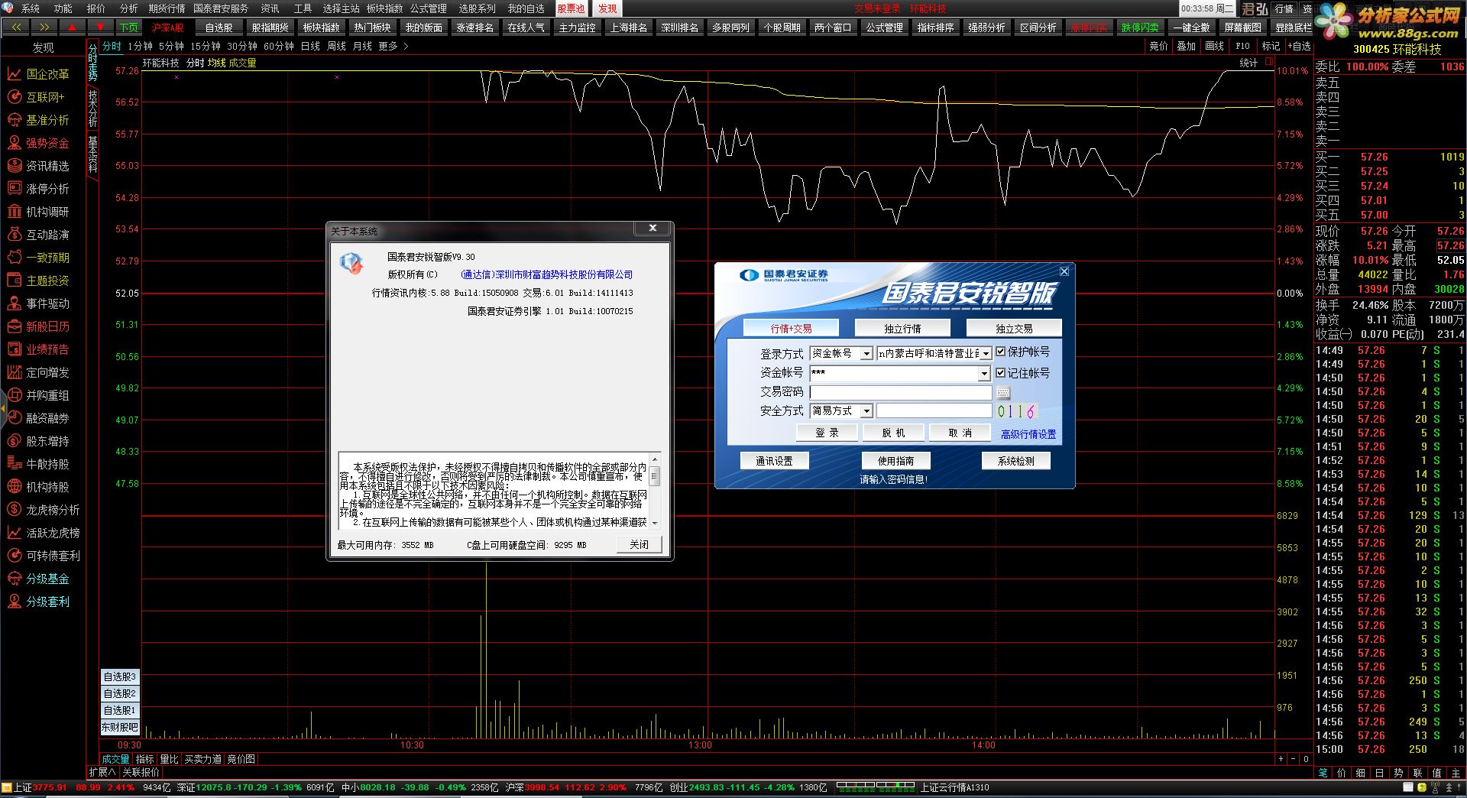Go back with the double left arrow button

point(16,28)
